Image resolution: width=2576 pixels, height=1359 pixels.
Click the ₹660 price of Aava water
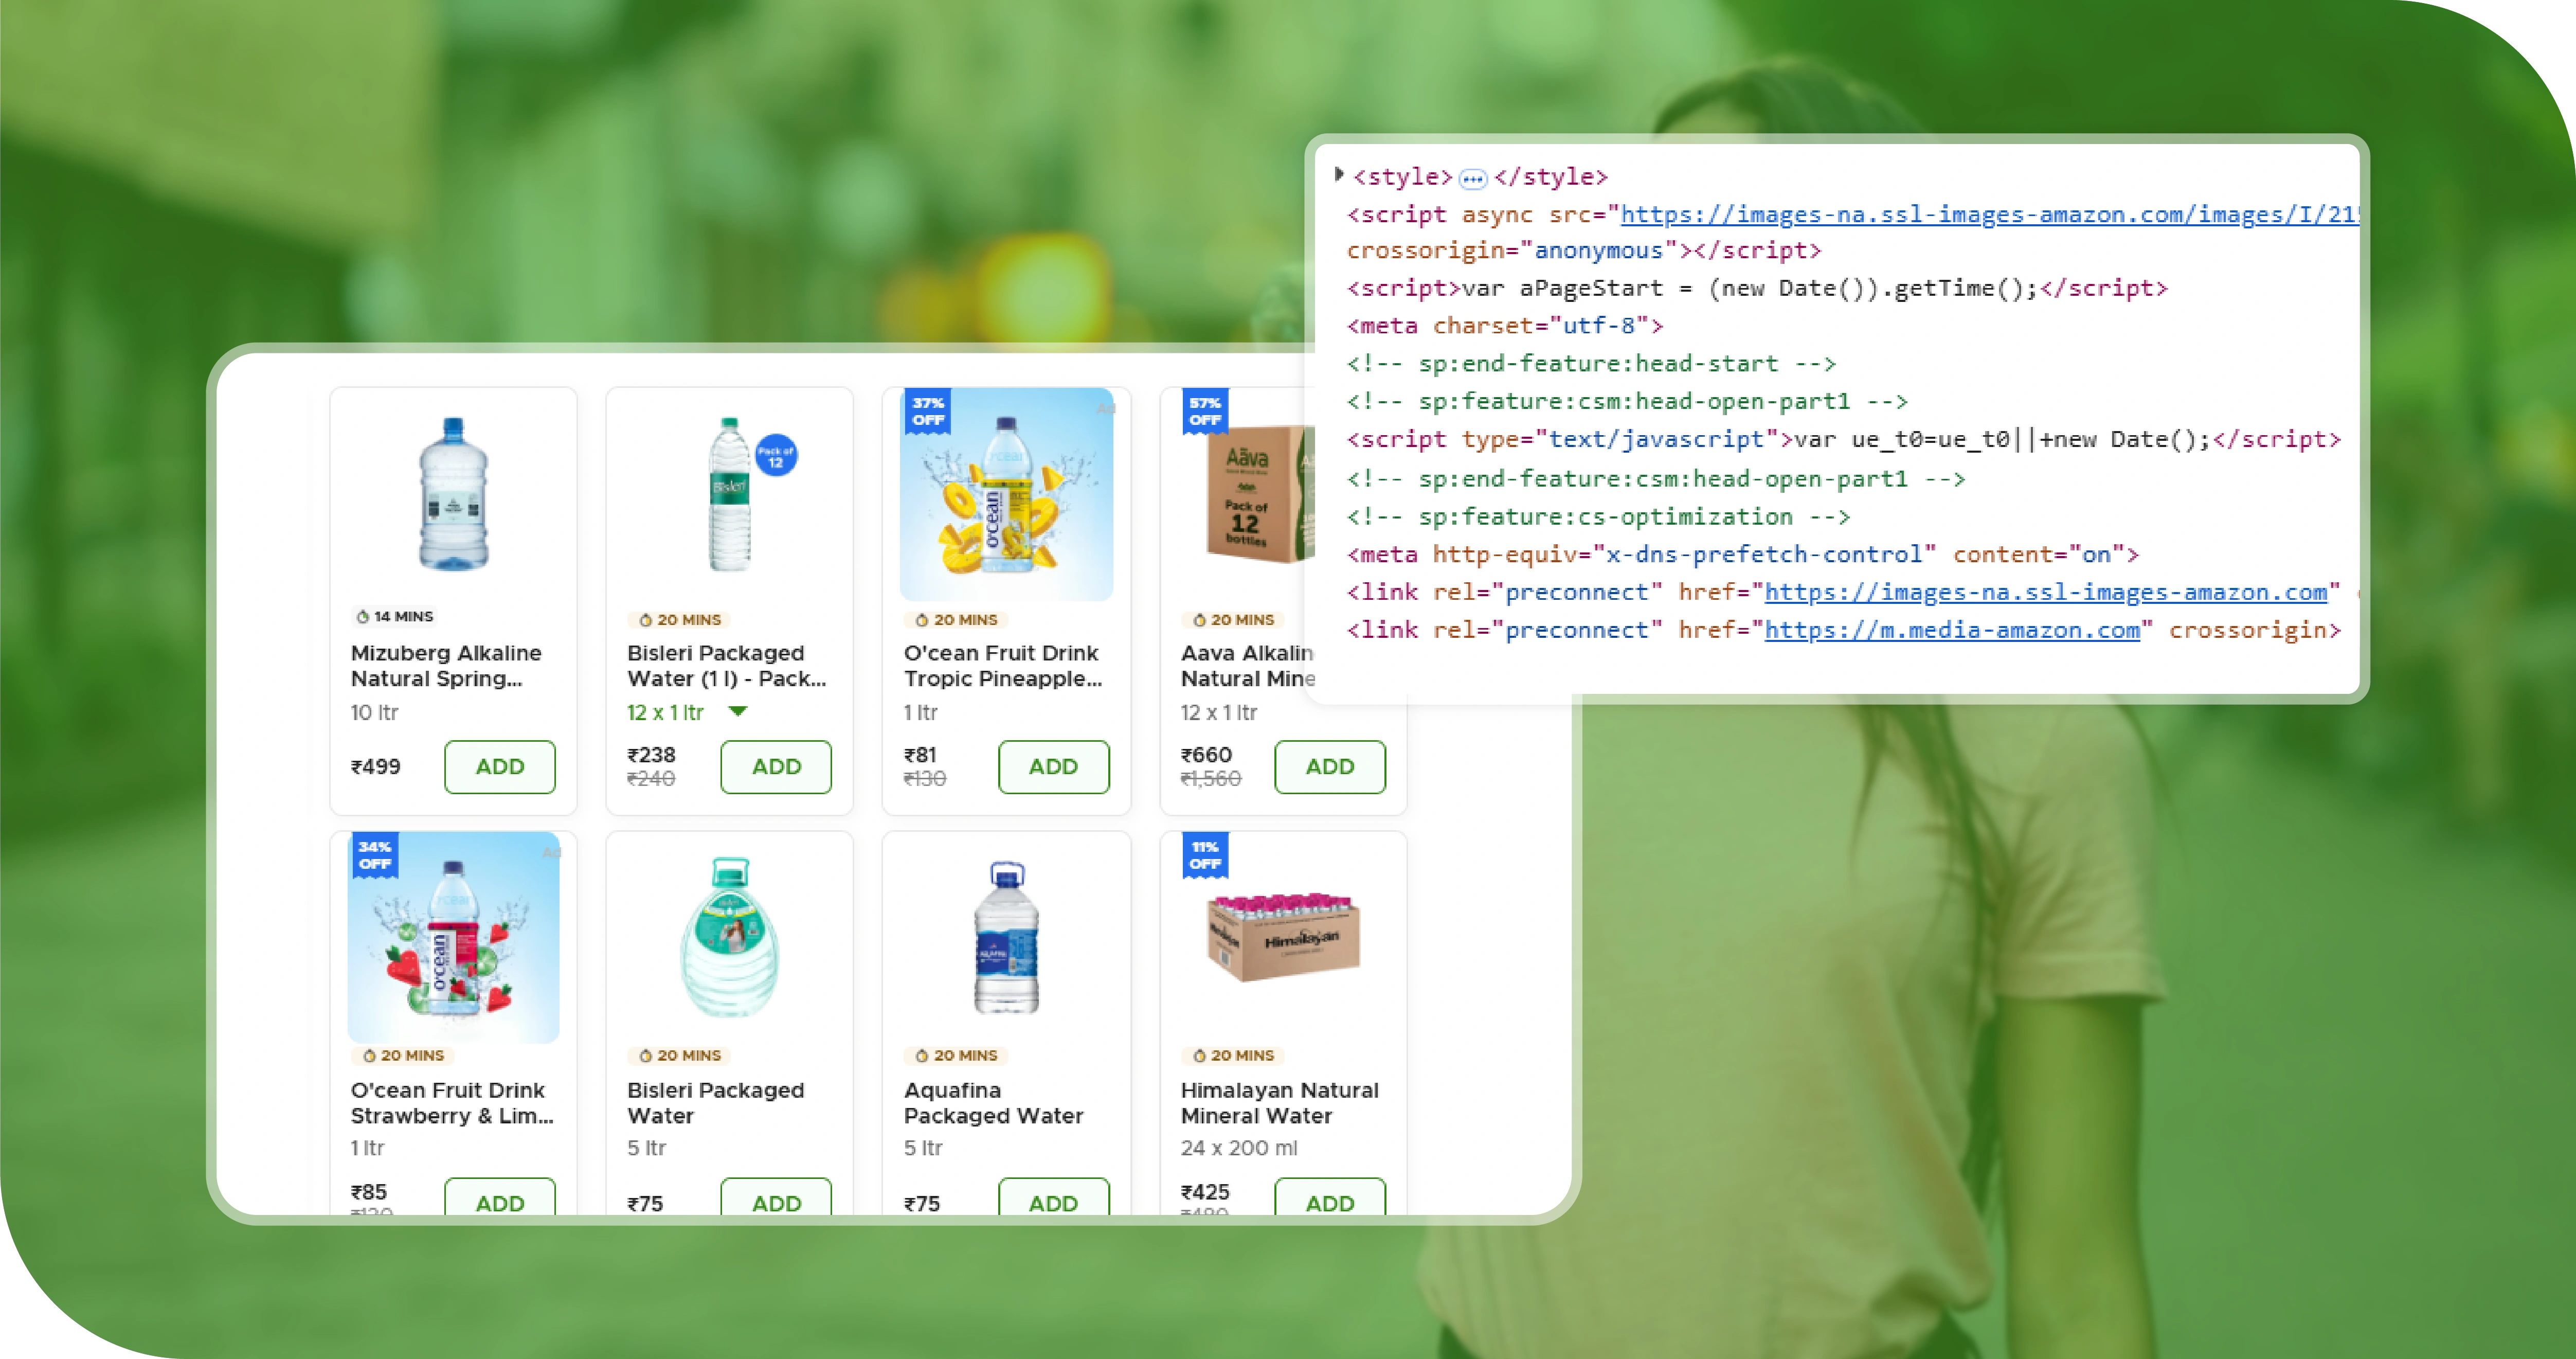(x=1206, y=755)
